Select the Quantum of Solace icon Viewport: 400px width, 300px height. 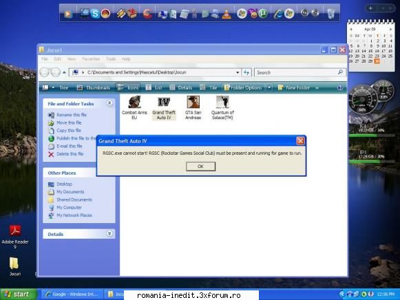tap(222, 108)
